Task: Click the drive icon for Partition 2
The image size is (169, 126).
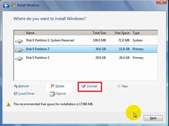Action: point(19,50)
